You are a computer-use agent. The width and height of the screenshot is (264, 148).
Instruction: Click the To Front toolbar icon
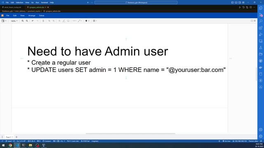[49, 21]
